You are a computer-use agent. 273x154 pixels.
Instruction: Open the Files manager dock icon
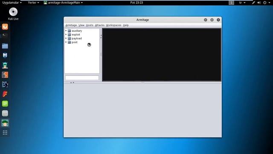click(x=5, y=46)
